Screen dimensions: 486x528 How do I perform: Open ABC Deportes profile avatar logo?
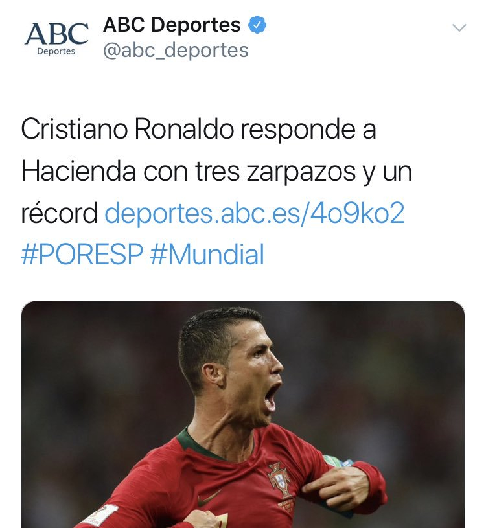[x=56, y=39]
